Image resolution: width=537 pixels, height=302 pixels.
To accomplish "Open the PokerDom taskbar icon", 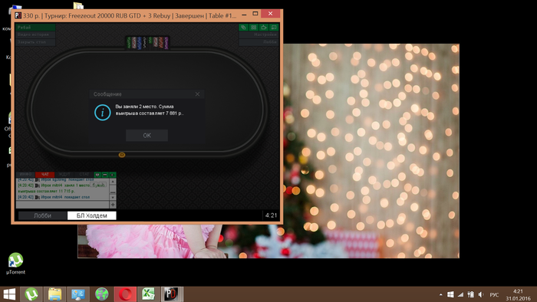I will pos(172,294).
